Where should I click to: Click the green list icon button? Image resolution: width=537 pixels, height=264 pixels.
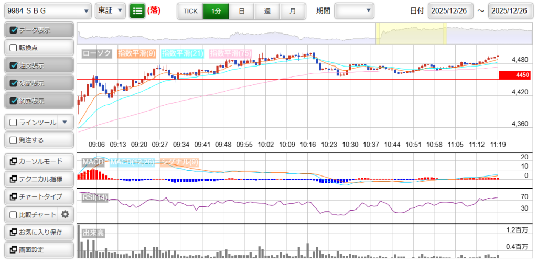tap(137, 10)
